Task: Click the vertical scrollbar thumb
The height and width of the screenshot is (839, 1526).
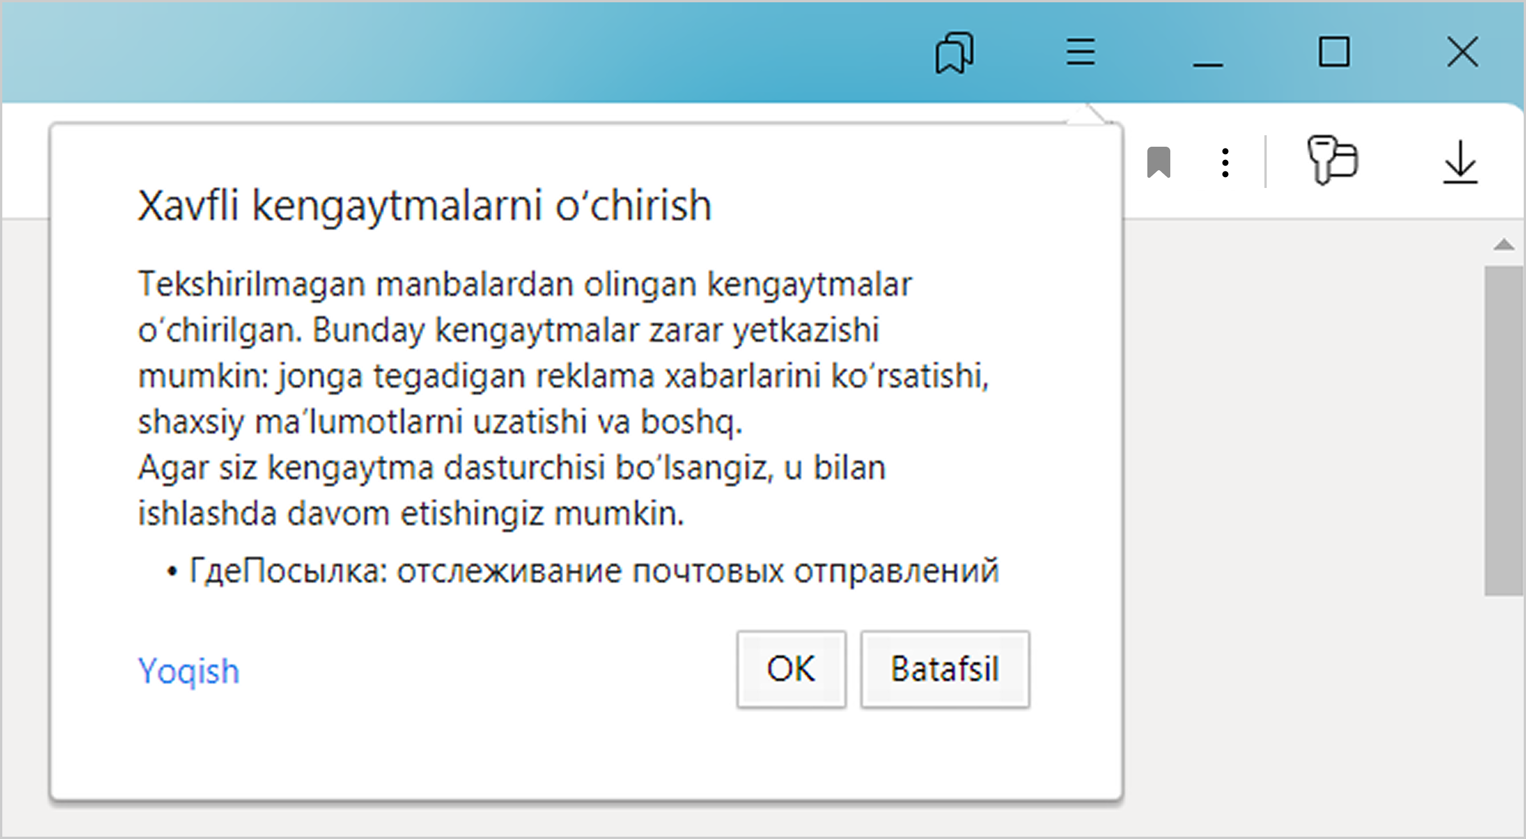Action: pos(1504,430)
